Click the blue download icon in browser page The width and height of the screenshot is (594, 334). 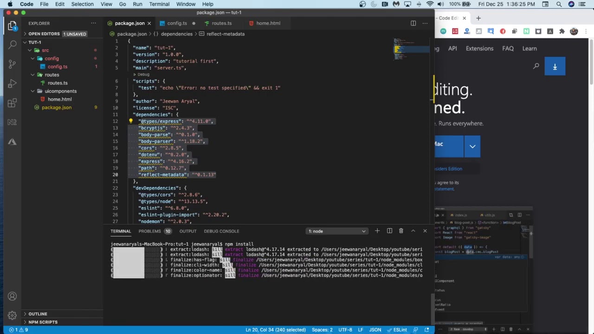[x=555, y=67]
